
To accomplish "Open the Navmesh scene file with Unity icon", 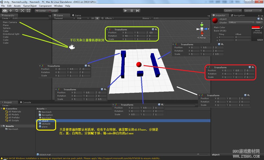I will (45, 118).
